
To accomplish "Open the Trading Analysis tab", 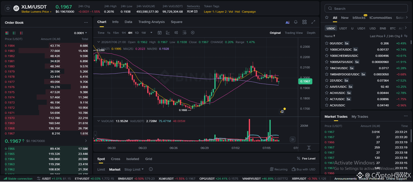I will (x=151, y=22).
